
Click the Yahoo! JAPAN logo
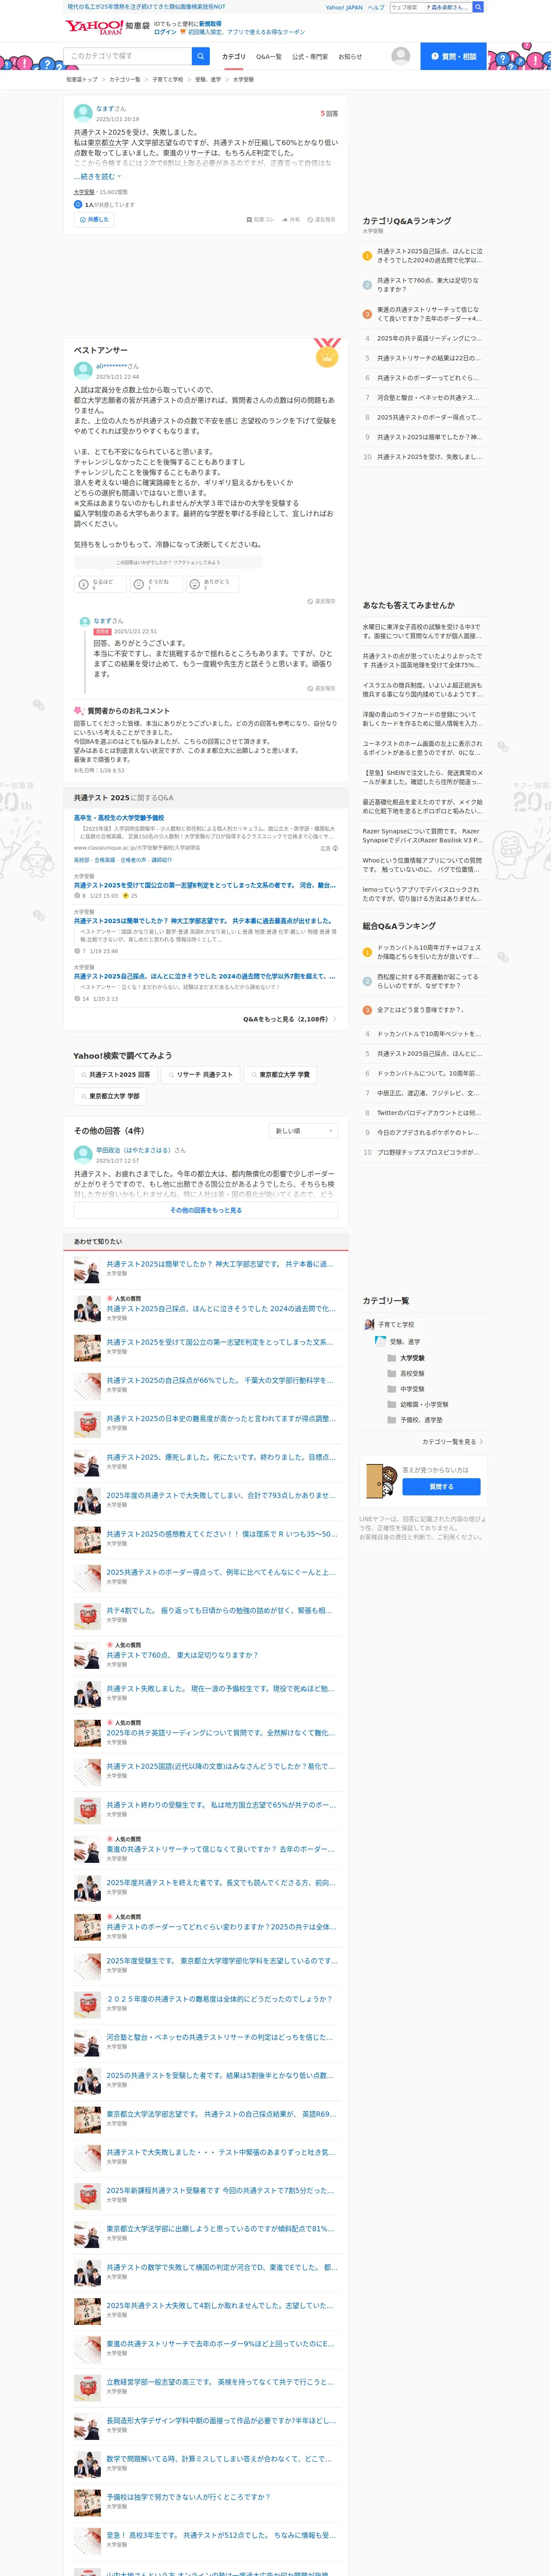coord(94,27)
